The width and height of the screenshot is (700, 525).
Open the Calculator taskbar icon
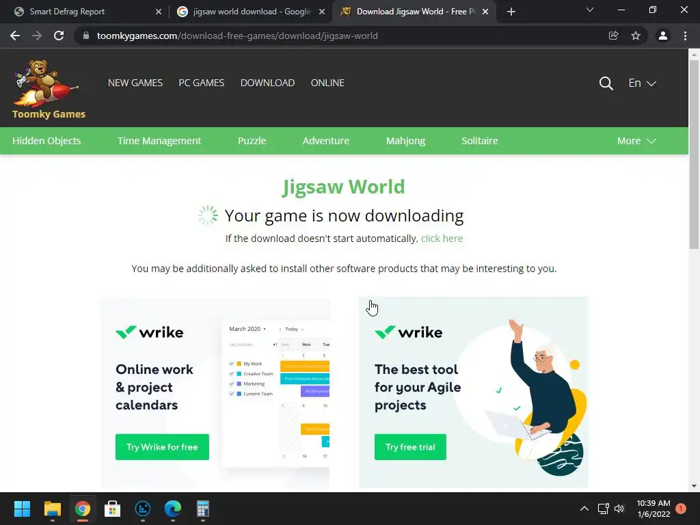point(202,509)
